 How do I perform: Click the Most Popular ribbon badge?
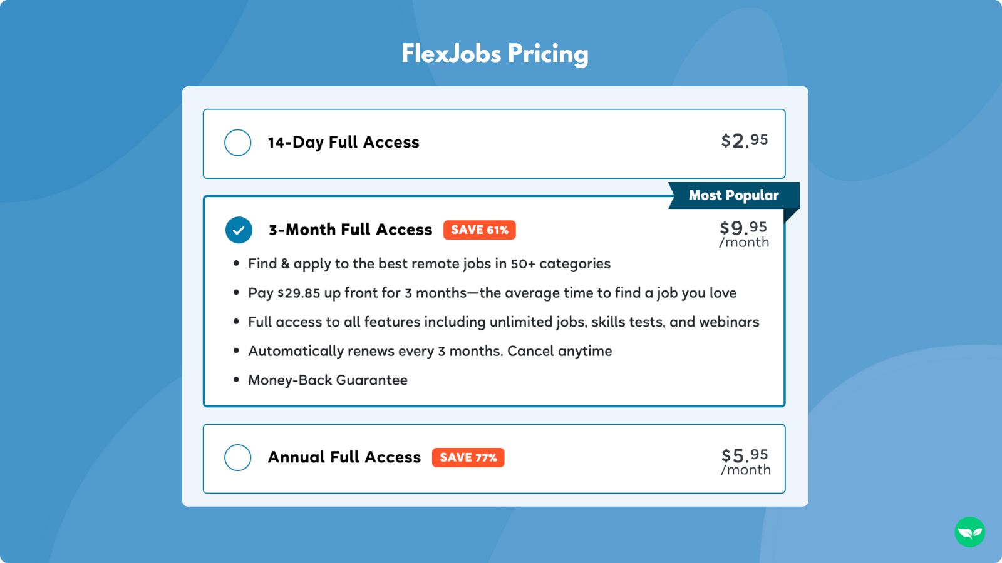coord(733,195)
